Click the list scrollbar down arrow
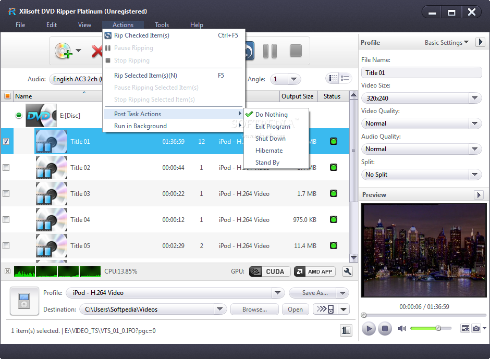The width and height of the screenshot is (490, 359). tap(353, 258)
